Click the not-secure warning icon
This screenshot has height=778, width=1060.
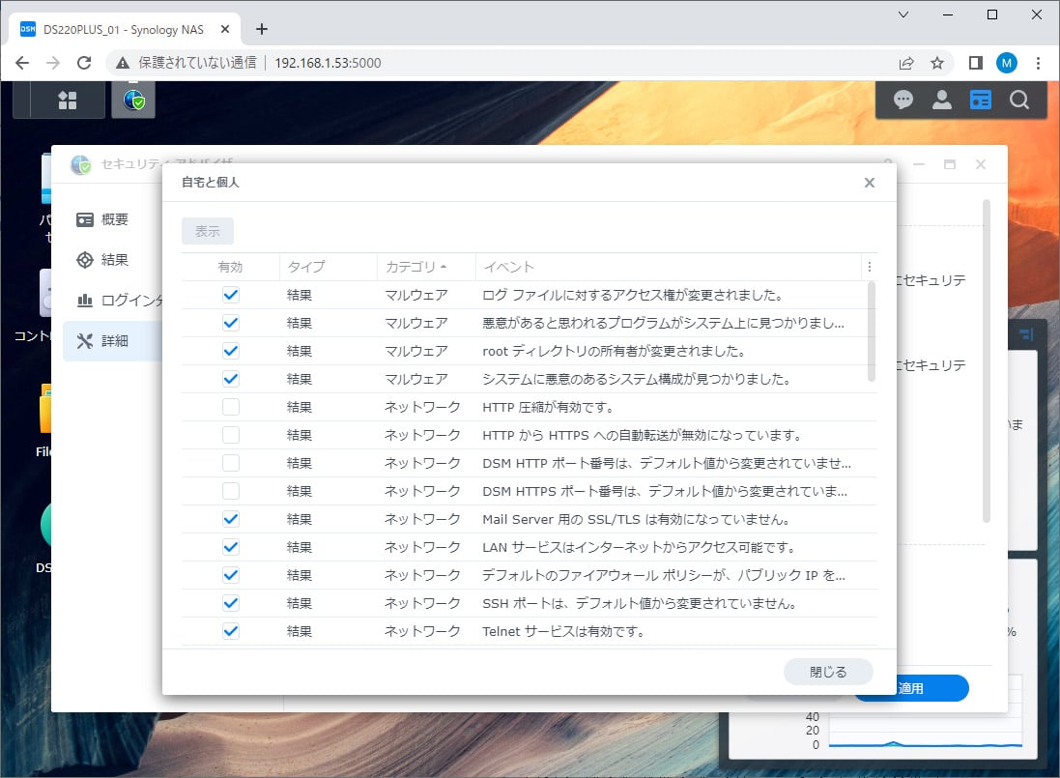tap(123, 63)
